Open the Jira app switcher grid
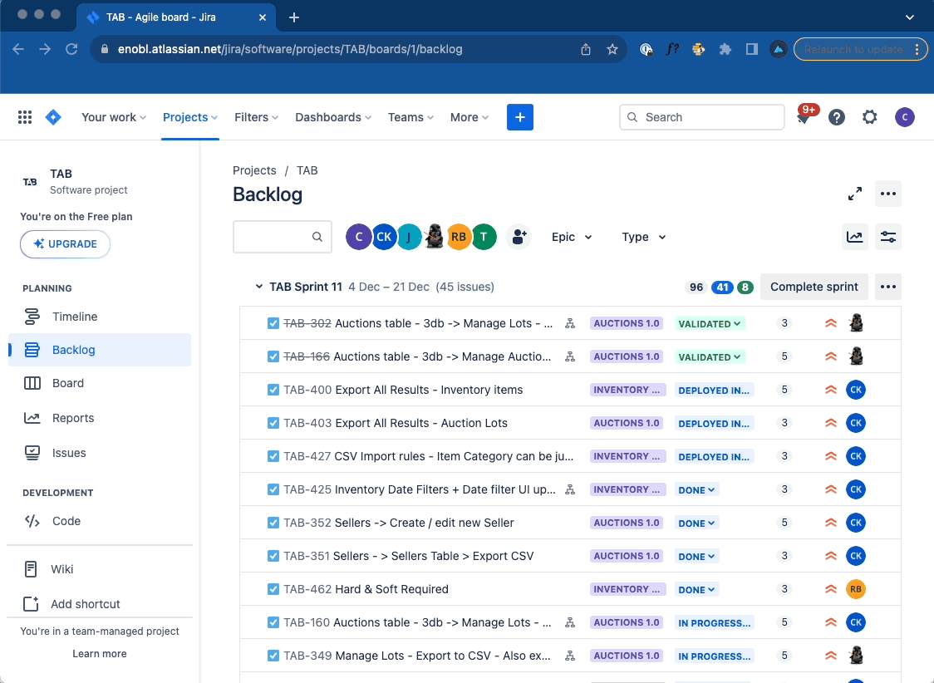Viewport: 934px width, 683px height. [25, 117]
